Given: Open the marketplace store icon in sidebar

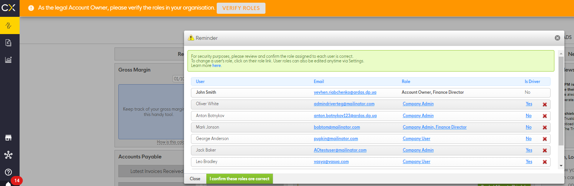Looking at the screenshot, I should coord(8,138).
